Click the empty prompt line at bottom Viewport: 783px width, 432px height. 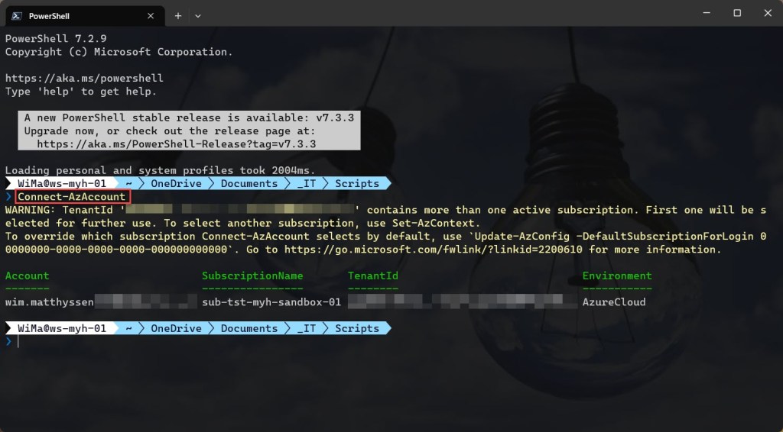153,342
